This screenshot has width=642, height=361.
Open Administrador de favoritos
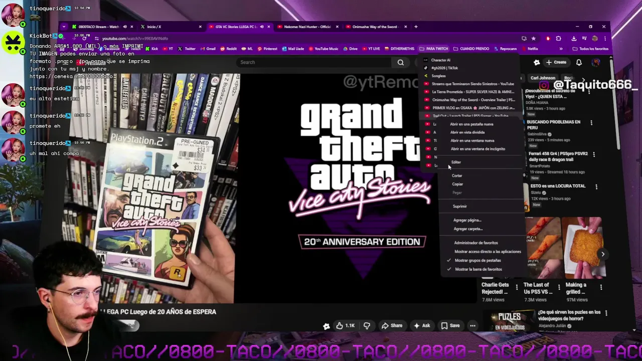point(475,243)
